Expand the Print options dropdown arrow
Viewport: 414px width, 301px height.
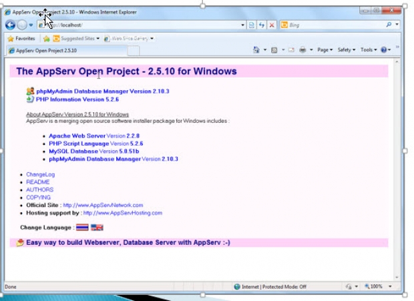pyautogui.click(x=311, y=49)
